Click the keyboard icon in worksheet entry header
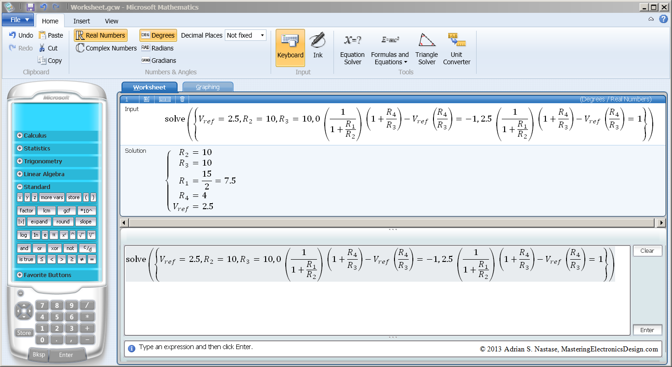Screen dimensions: 672x367 pyautogui.click(x=165, y=99)
